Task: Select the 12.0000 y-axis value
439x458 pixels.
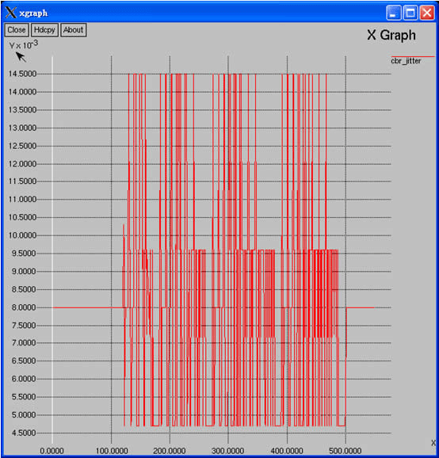Action: pyautogui.click(x=22, y=164)
